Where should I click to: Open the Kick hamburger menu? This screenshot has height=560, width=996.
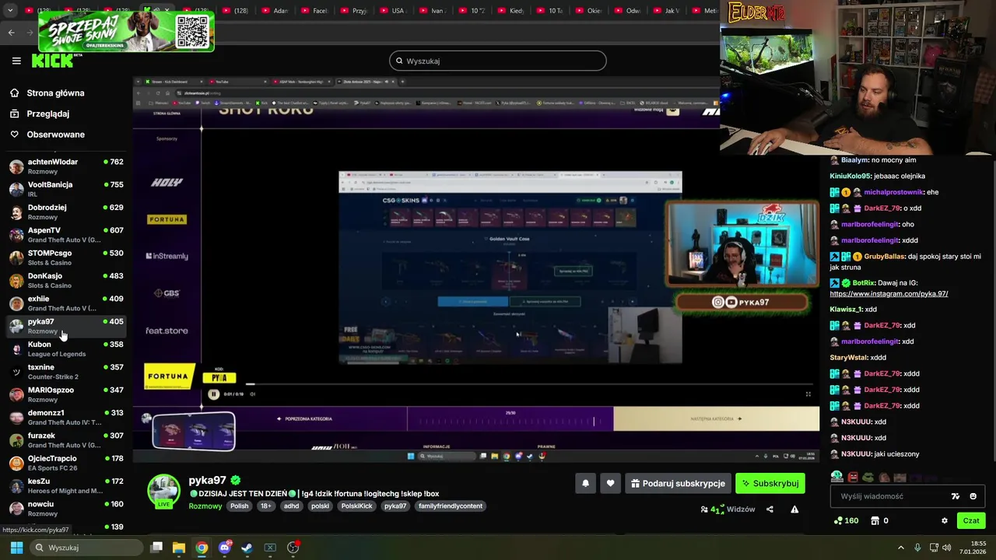pyautogui.click(x=16, y=61)
